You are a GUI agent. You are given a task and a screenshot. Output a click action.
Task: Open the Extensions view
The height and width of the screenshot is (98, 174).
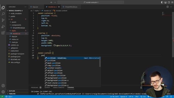coord(3,33)
